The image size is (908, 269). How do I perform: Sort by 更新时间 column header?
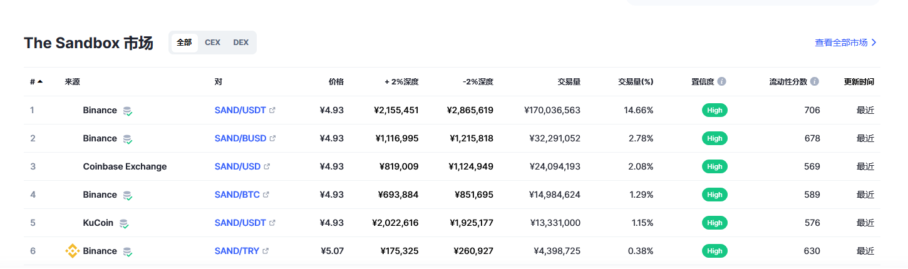[859, 81]
